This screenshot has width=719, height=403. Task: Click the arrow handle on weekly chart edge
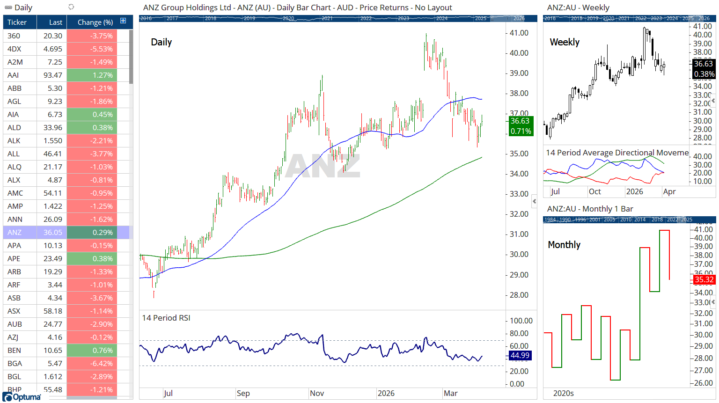pyautogui.click(x=713, y=101)
